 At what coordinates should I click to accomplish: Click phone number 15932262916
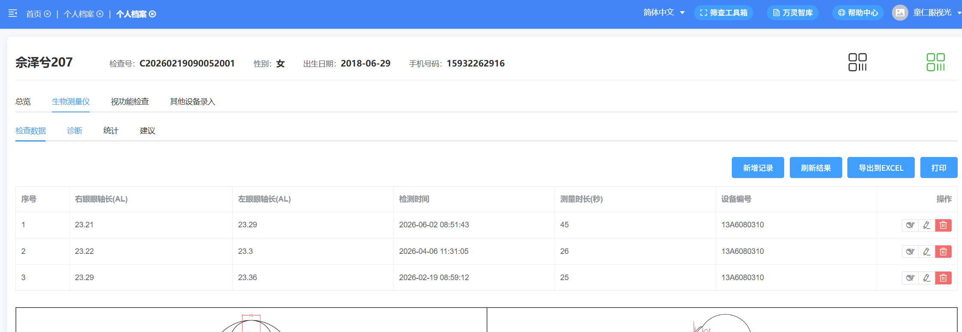tap(476, 63)
